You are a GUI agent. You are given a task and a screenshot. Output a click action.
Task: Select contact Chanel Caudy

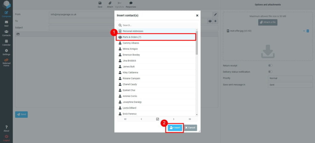pos(156,84)
